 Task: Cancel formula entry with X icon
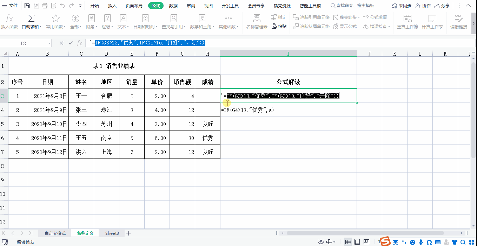[x=61, y=43]
